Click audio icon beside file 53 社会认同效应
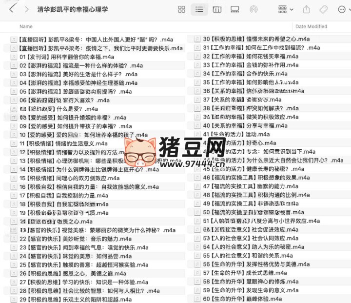 click(x=197, y=238)
